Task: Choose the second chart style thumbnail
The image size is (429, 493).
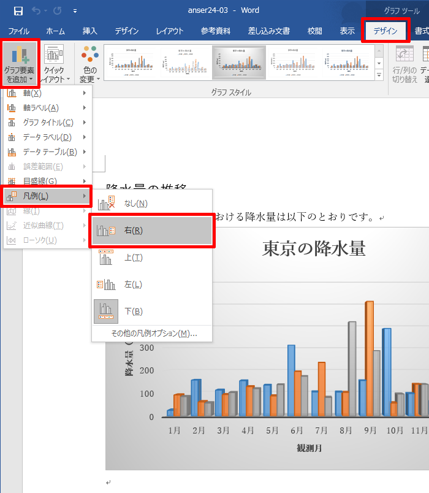Action: [x=186, y=63]
